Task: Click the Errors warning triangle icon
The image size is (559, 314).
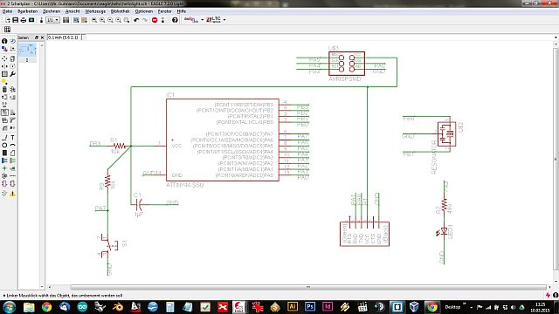Action: (12, 194)
